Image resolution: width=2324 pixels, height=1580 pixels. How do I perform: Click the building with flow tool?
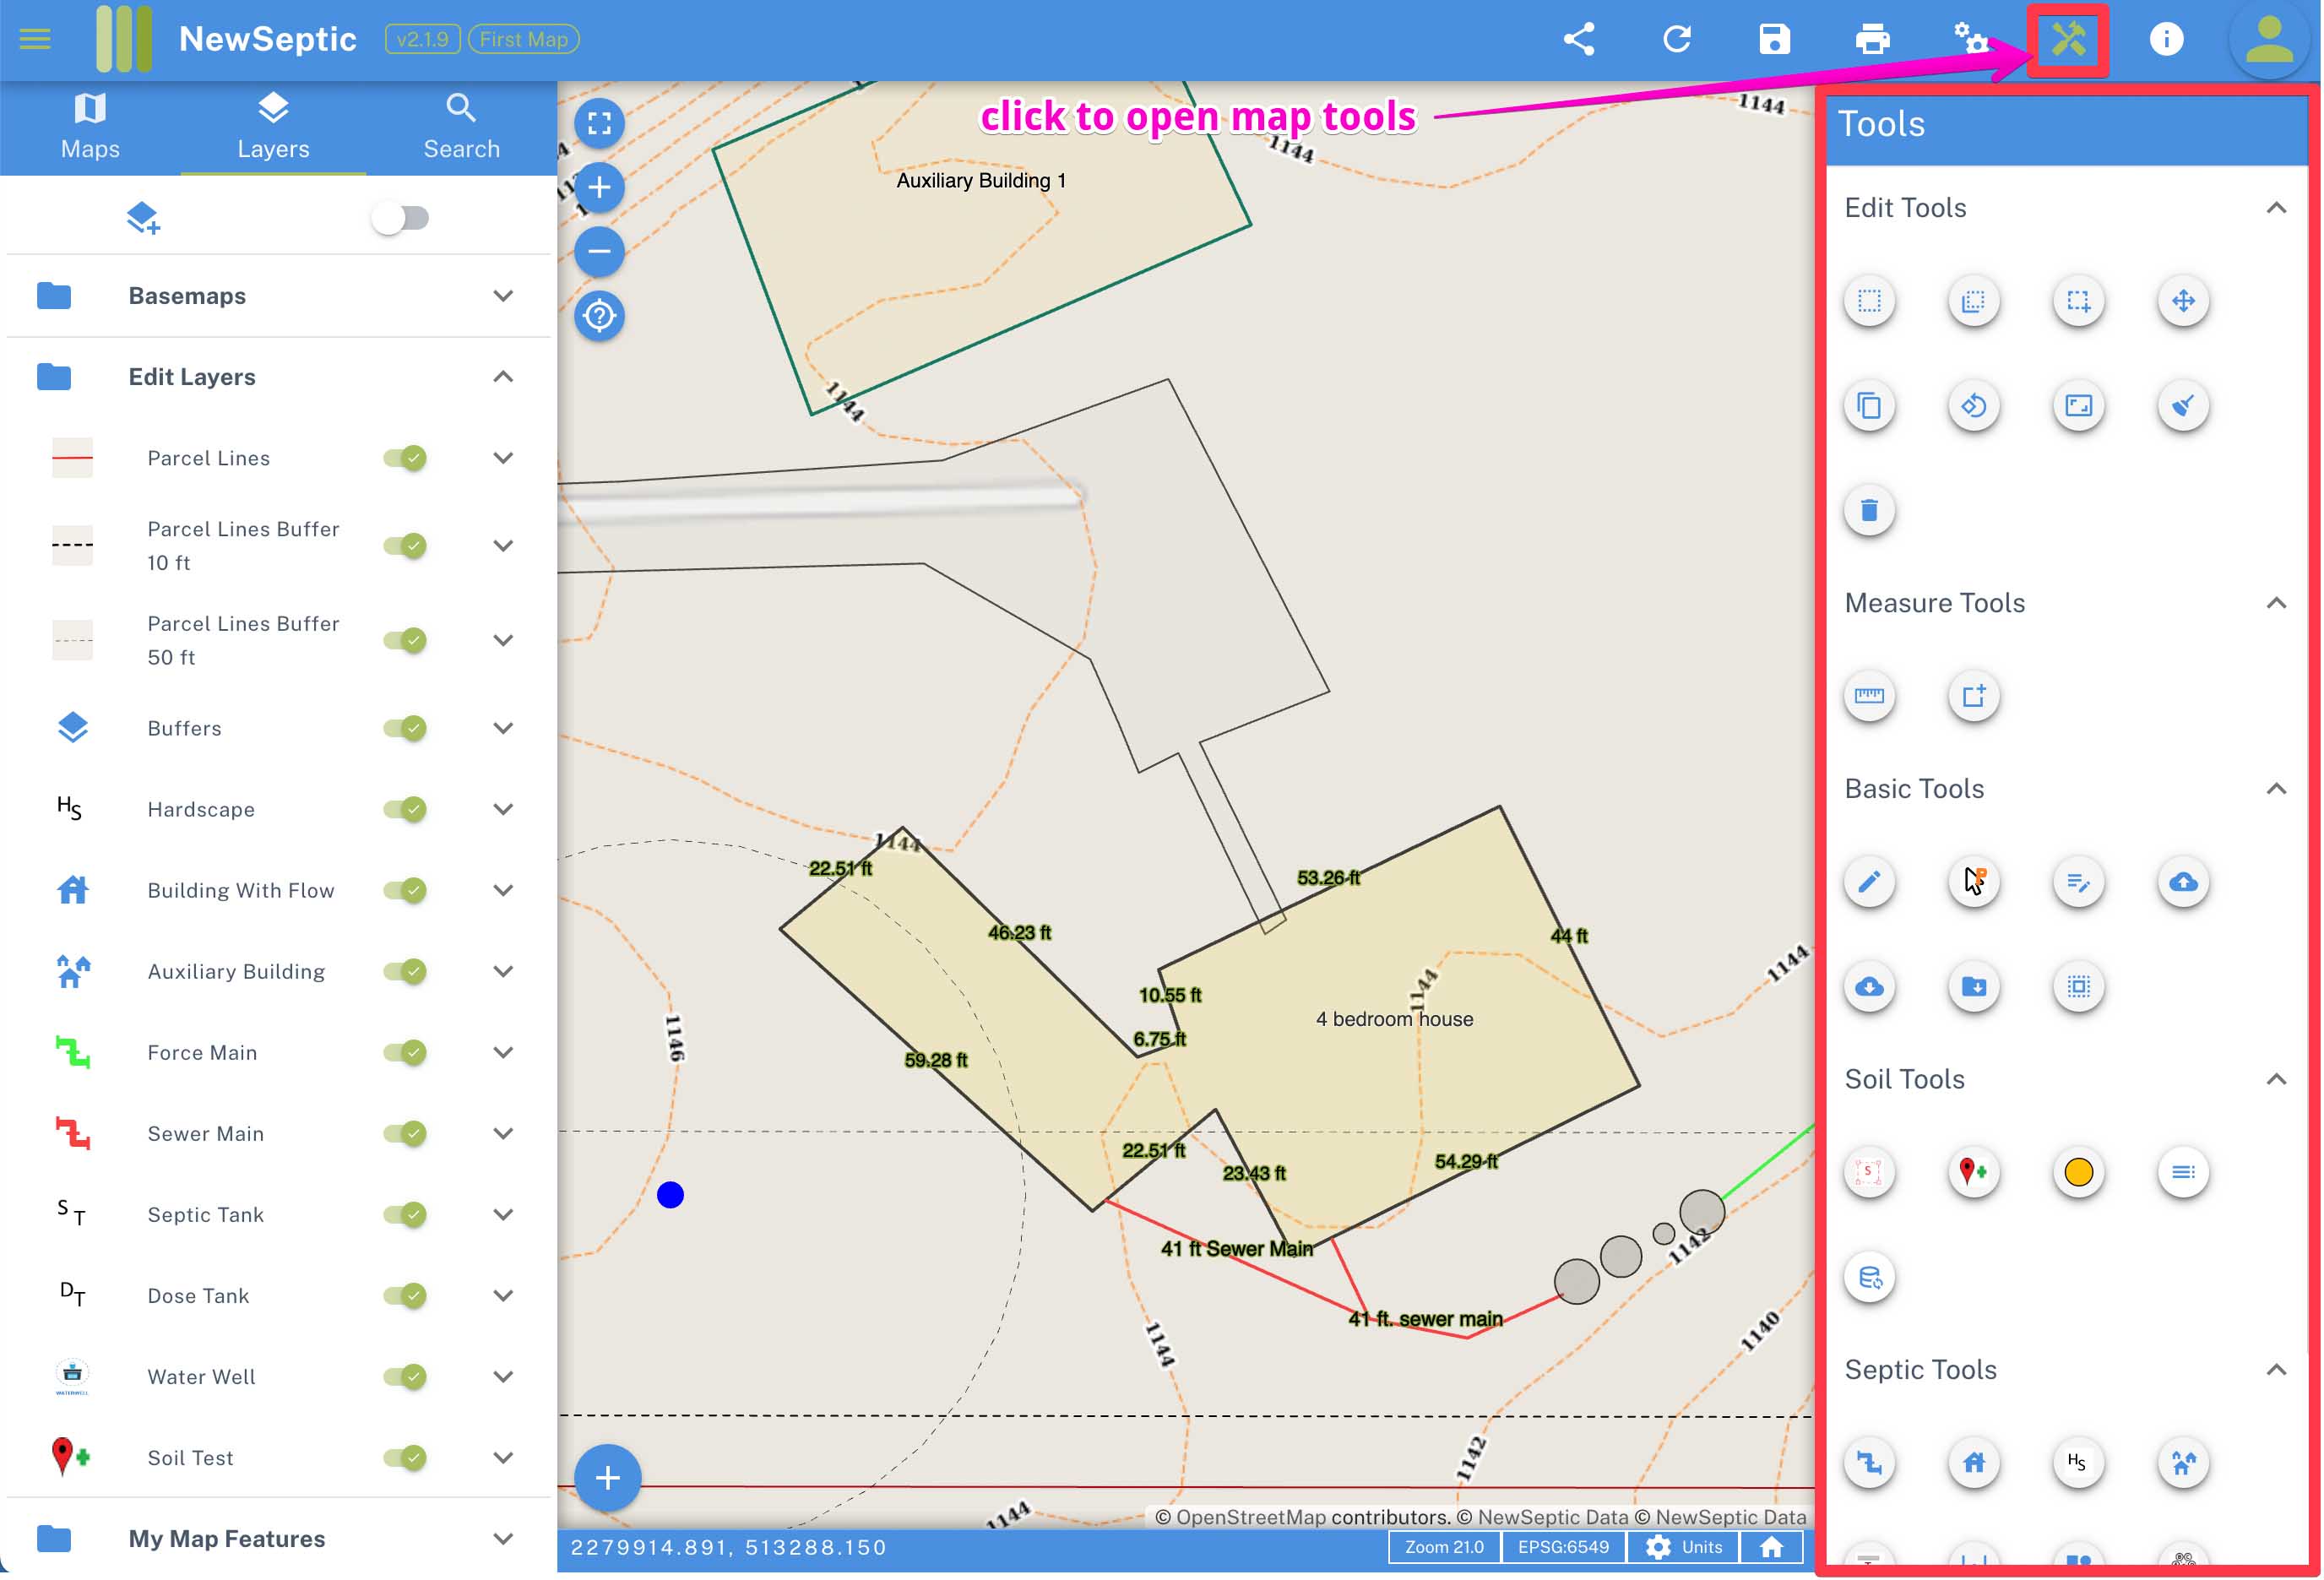pyautogui.click(x=1971, y=1462)
